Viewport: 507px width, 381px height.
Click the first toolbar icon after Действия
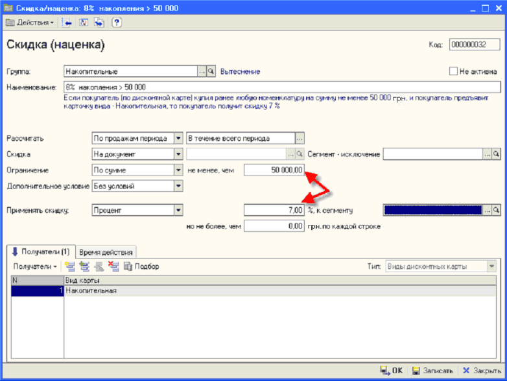[x=67, y=23]
